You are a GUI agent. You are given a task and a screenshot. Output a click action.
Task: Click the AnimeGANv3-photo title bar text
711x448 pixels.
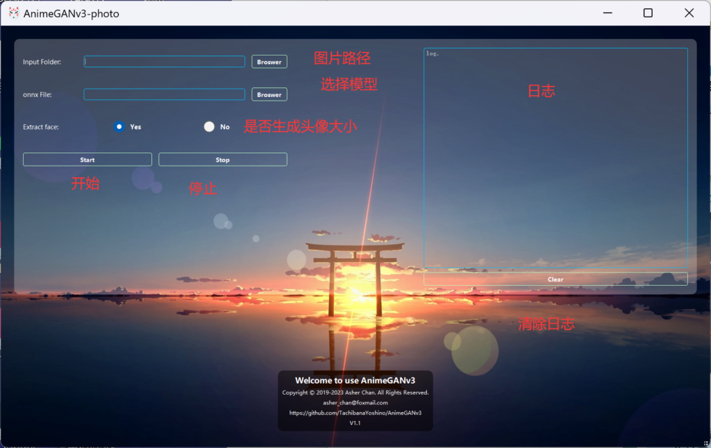[72, 14]
